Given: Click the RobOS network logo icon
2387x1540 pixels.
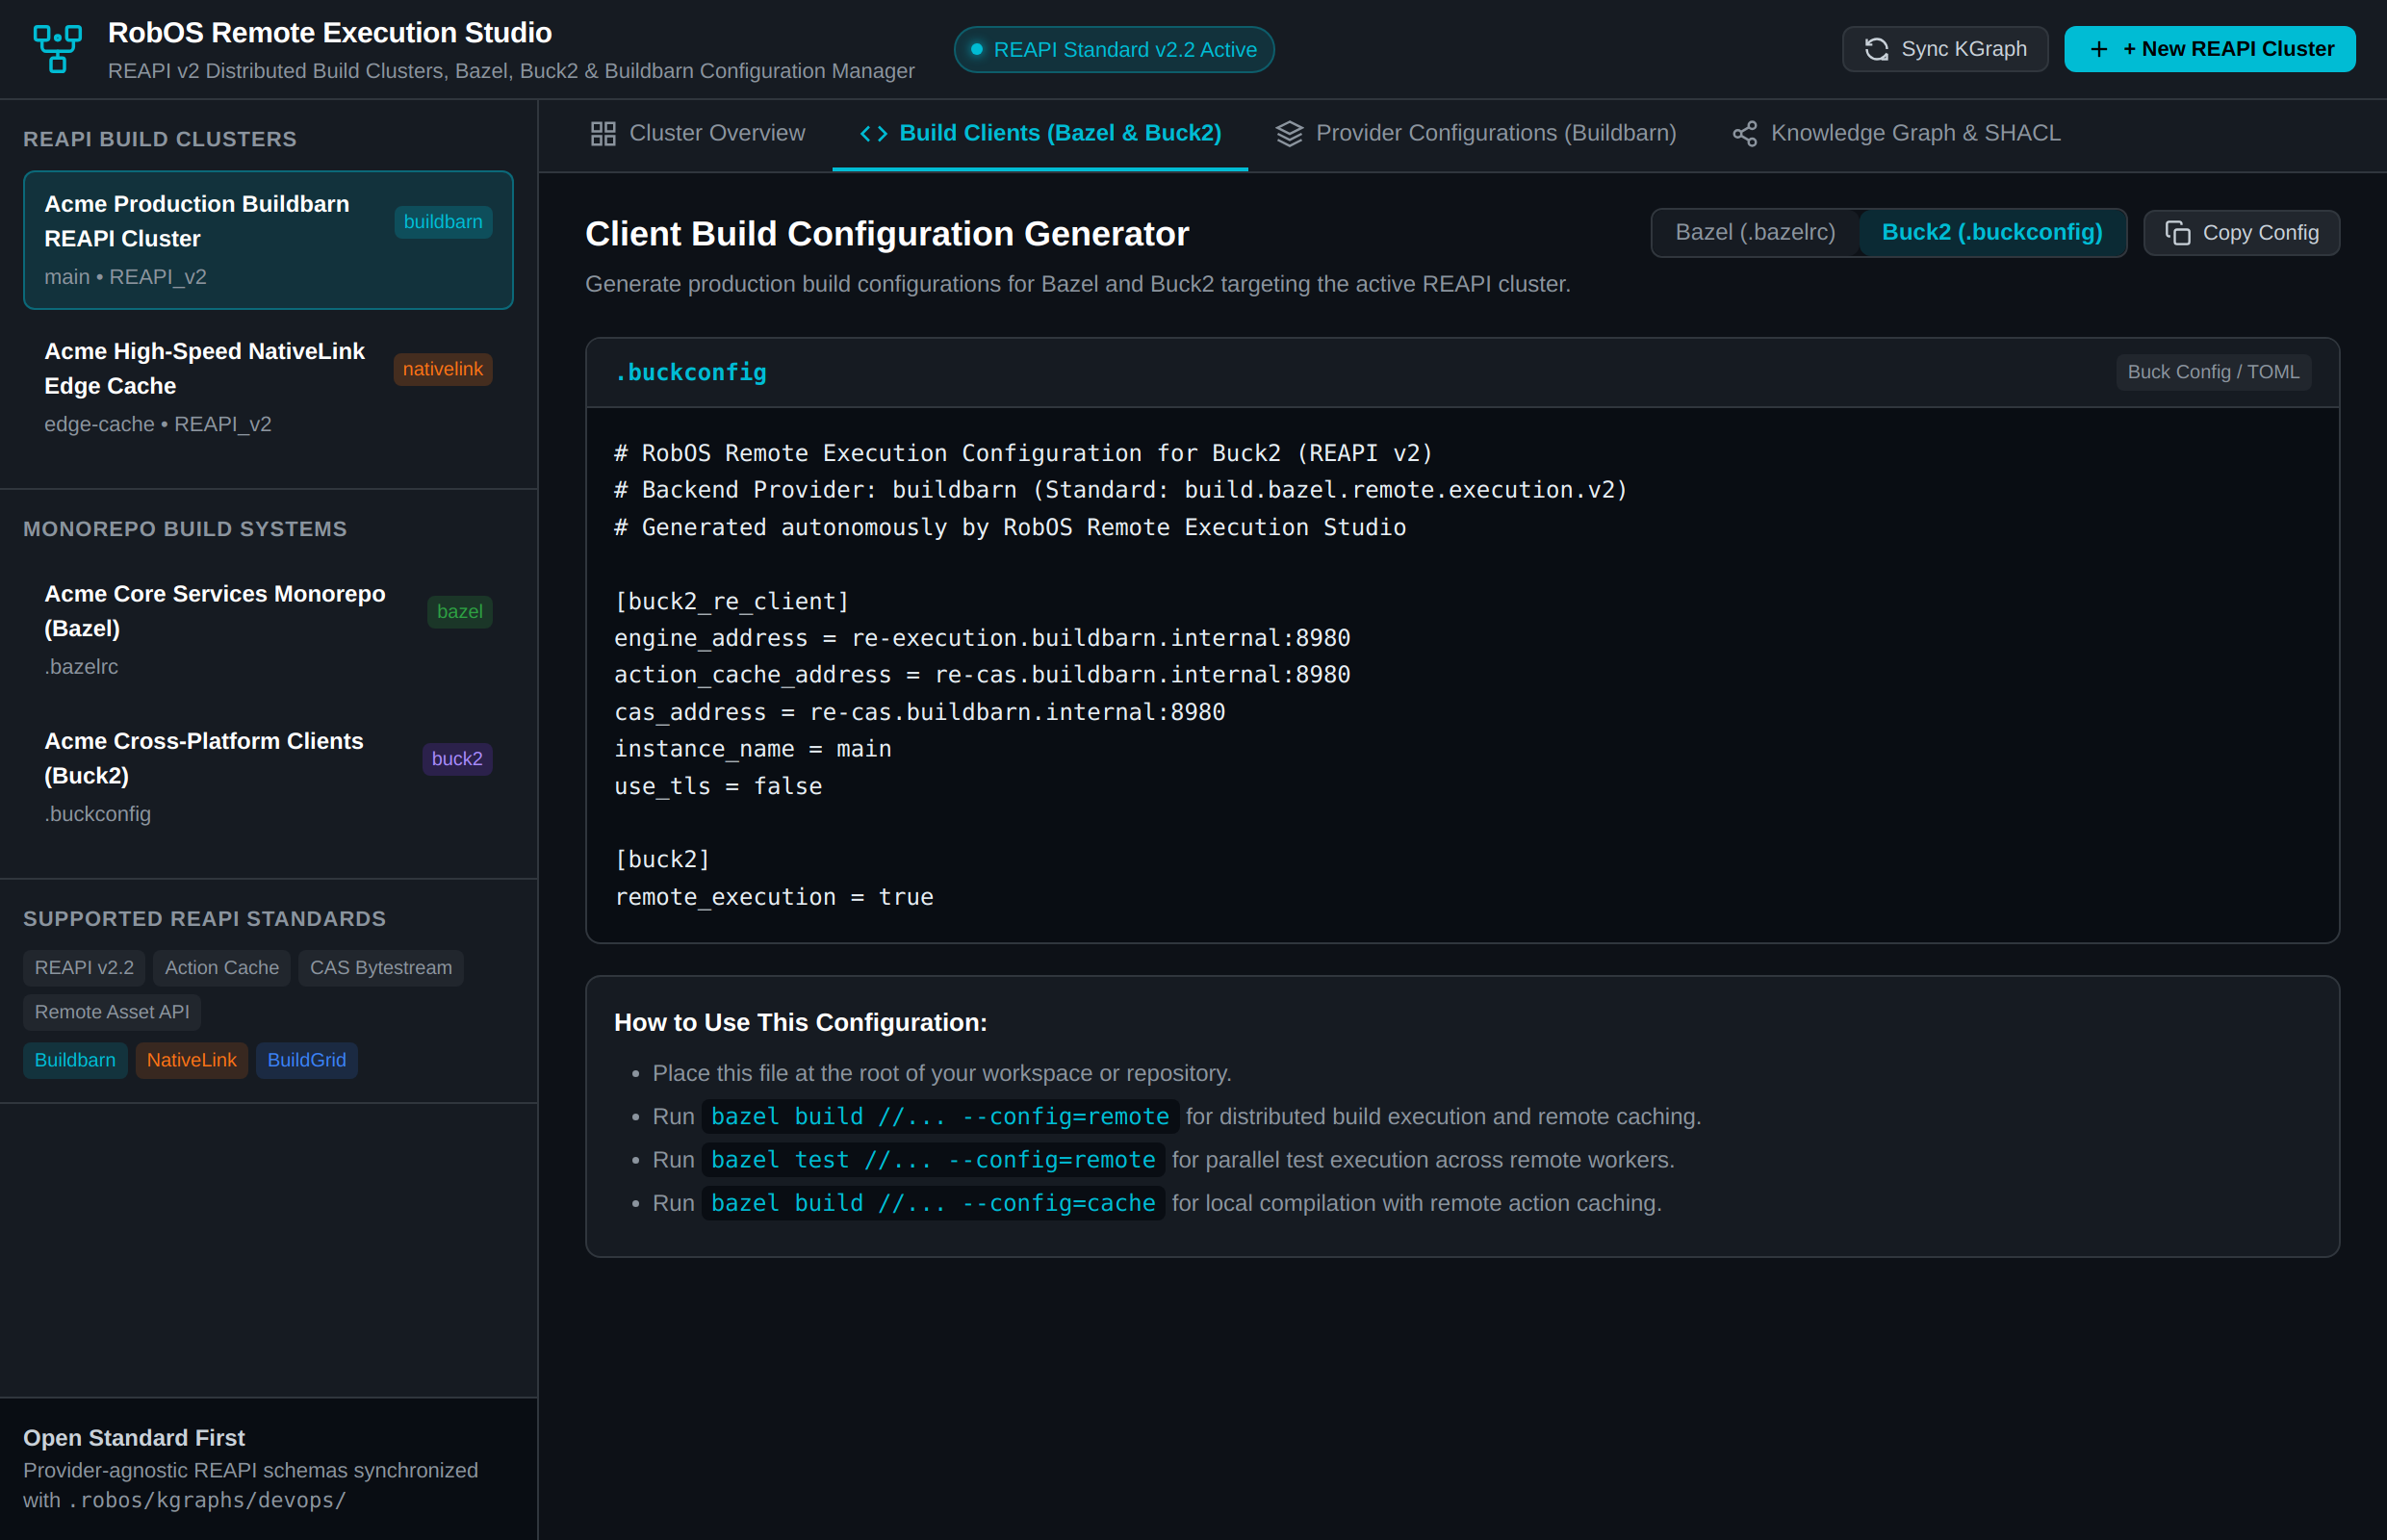Looking at the screenshot, I should point(57,49).
